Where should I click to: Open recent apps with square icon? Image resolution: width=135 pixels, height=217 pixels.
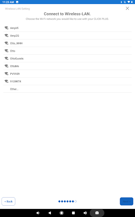(x=73, y=213)
